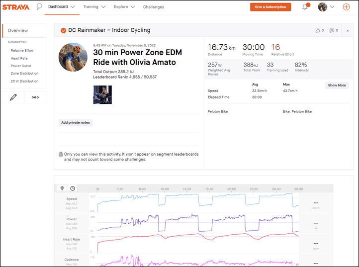
Task: Click the Power chart row label
Action: [72, 219]
